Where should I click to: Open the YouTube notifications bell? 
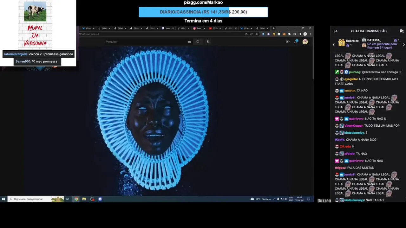tap(296, 41)
